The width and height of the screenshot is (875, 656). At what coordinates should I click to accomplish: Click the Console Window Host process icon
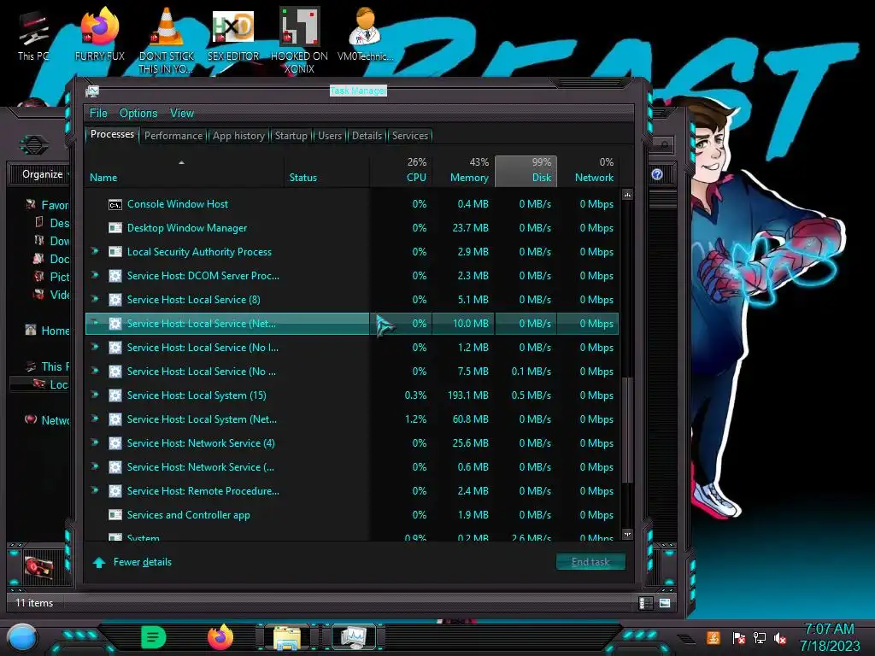[x=115, y=205]
